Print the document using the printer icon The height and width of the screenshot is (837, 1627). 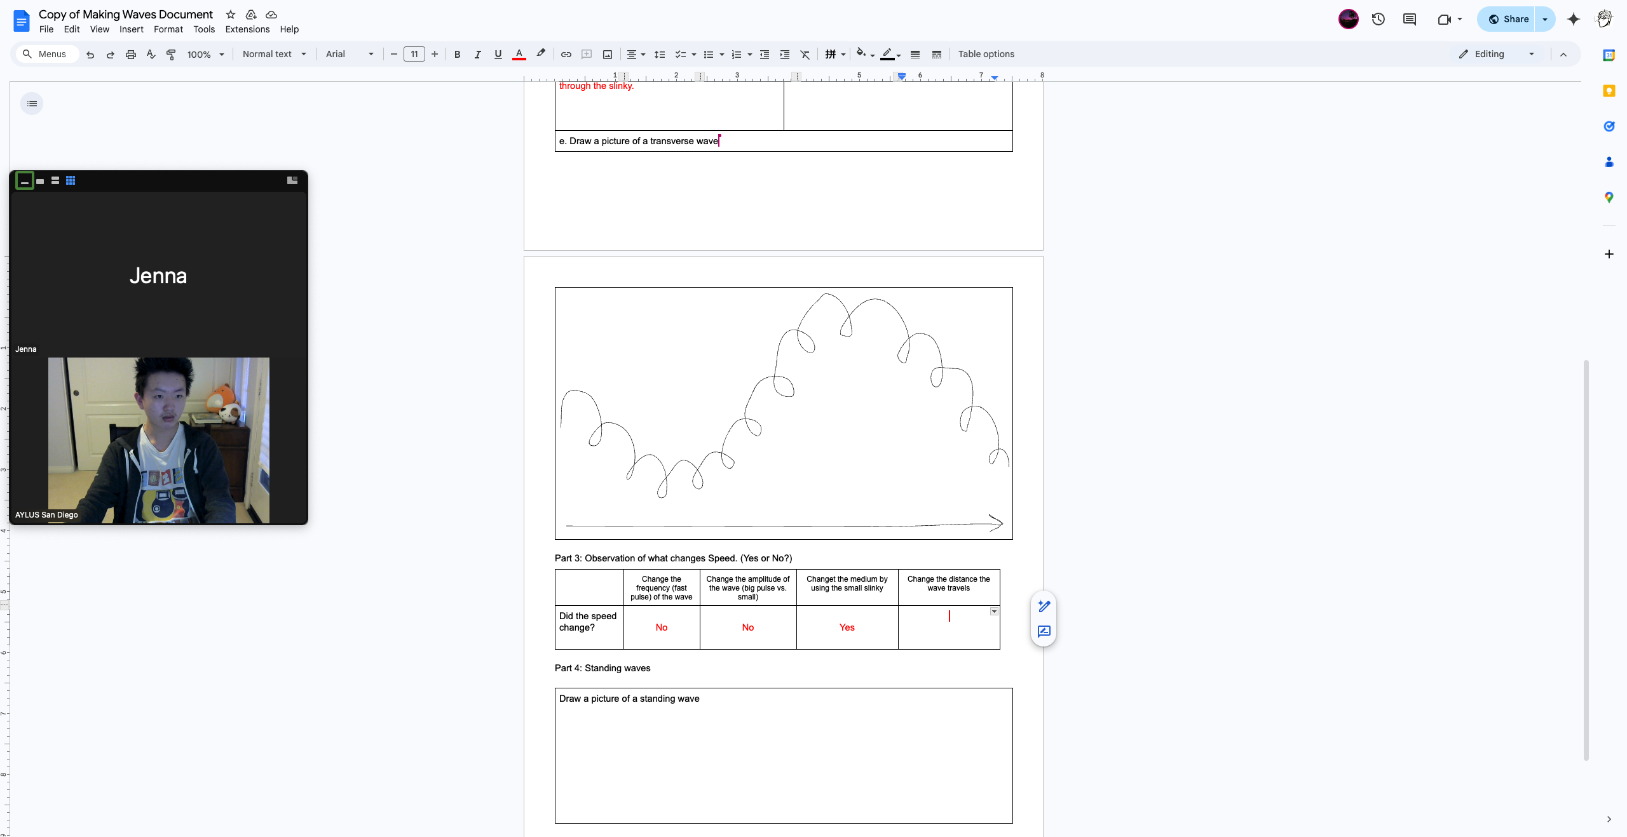131,55
